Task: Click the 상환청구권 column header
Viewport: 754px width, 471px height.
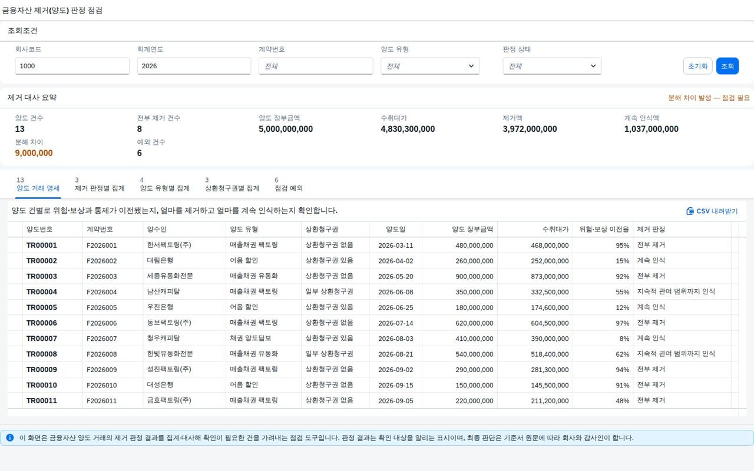Action: pos(335,230)
